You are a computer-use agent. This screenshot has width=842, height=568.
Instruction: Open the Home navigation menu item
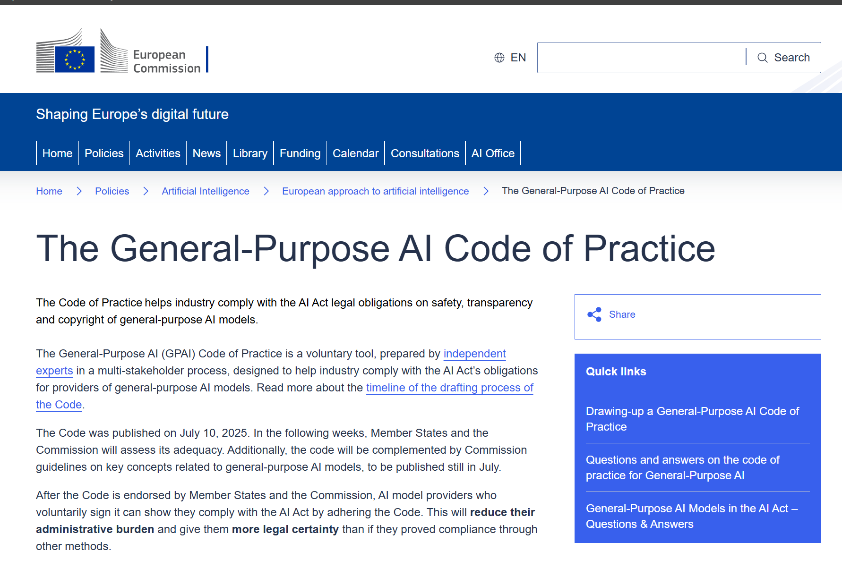point(57,153)
